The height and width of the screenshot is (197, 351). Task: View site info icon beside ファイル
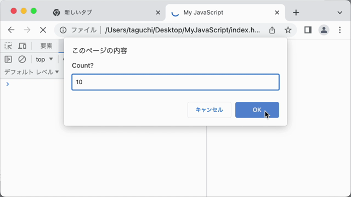63,30
